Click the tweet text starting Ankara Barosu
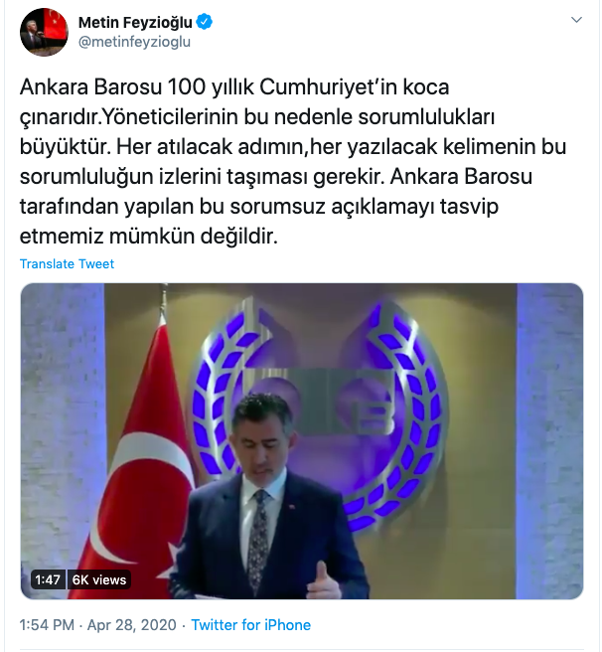 [x=293, y=161]
